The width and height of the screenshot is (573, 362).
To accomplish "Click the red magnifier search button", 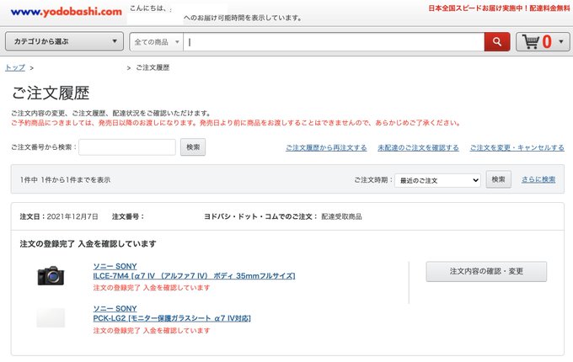I will [497, 41].
